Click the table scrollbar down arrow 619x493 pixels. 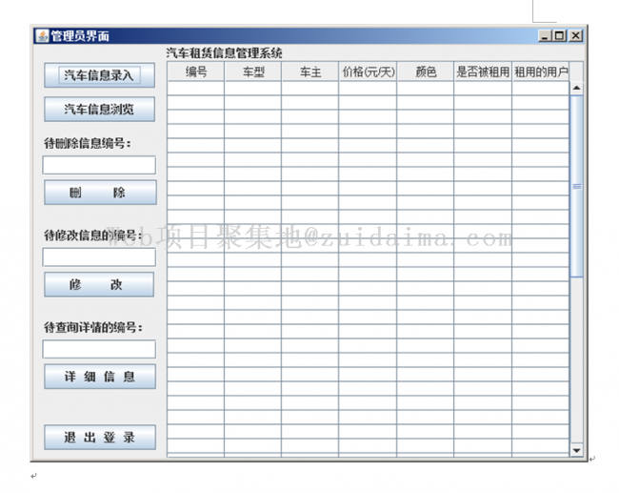(576, 448)
